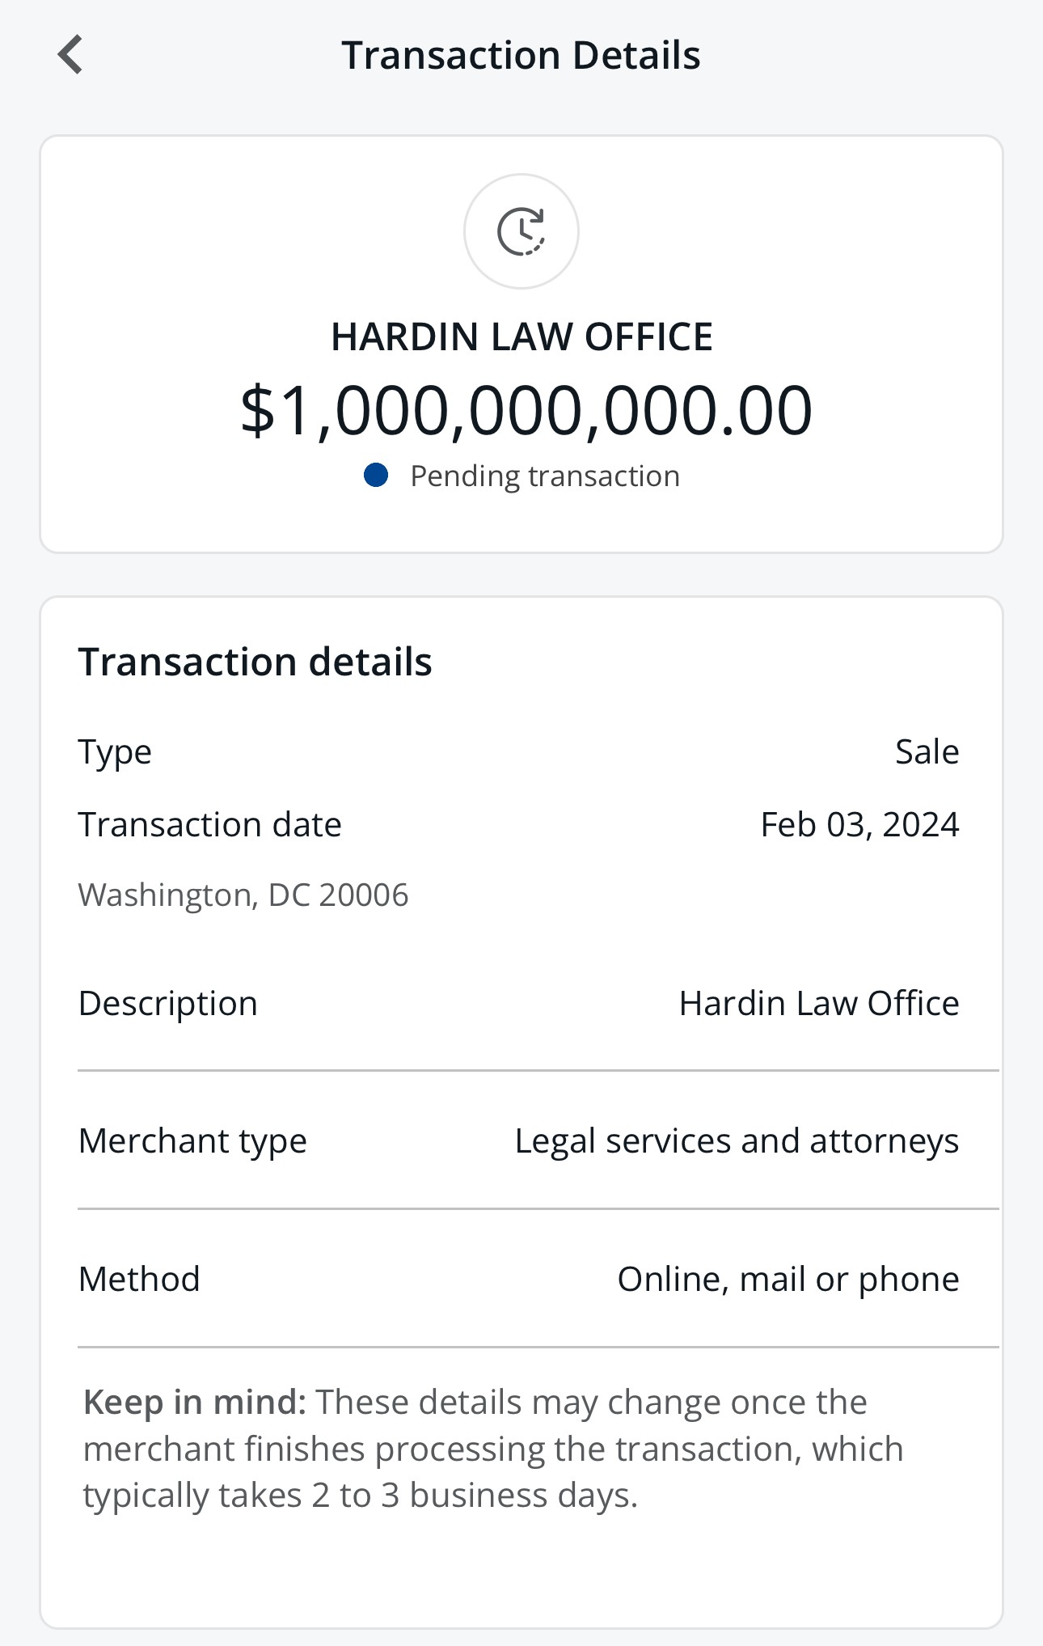Viewport: 1043px width, 1646px height.
Task: Select the Hardin Law Office description value
Action: [x=819, y=1004]
